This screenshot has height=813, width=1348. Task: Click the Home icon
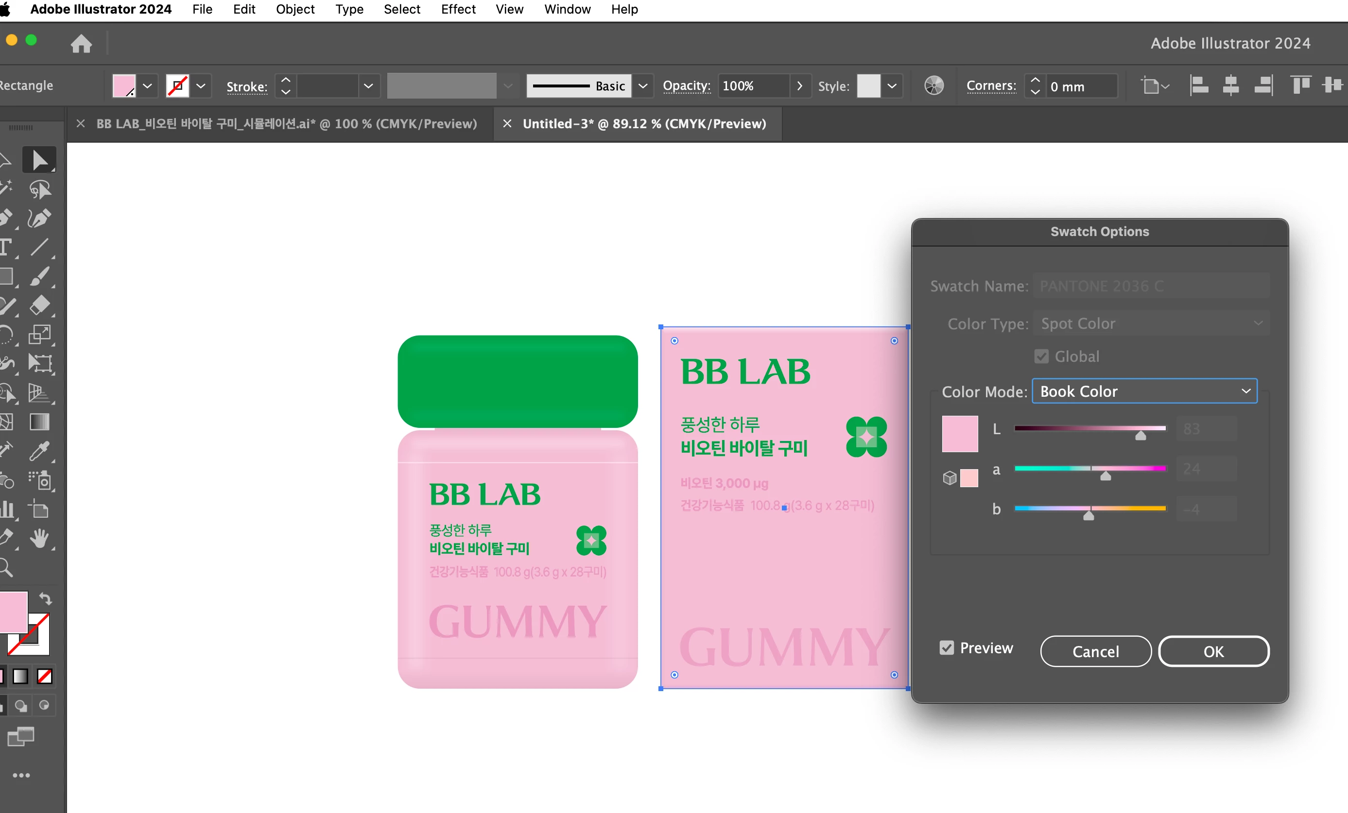[81, 43]
